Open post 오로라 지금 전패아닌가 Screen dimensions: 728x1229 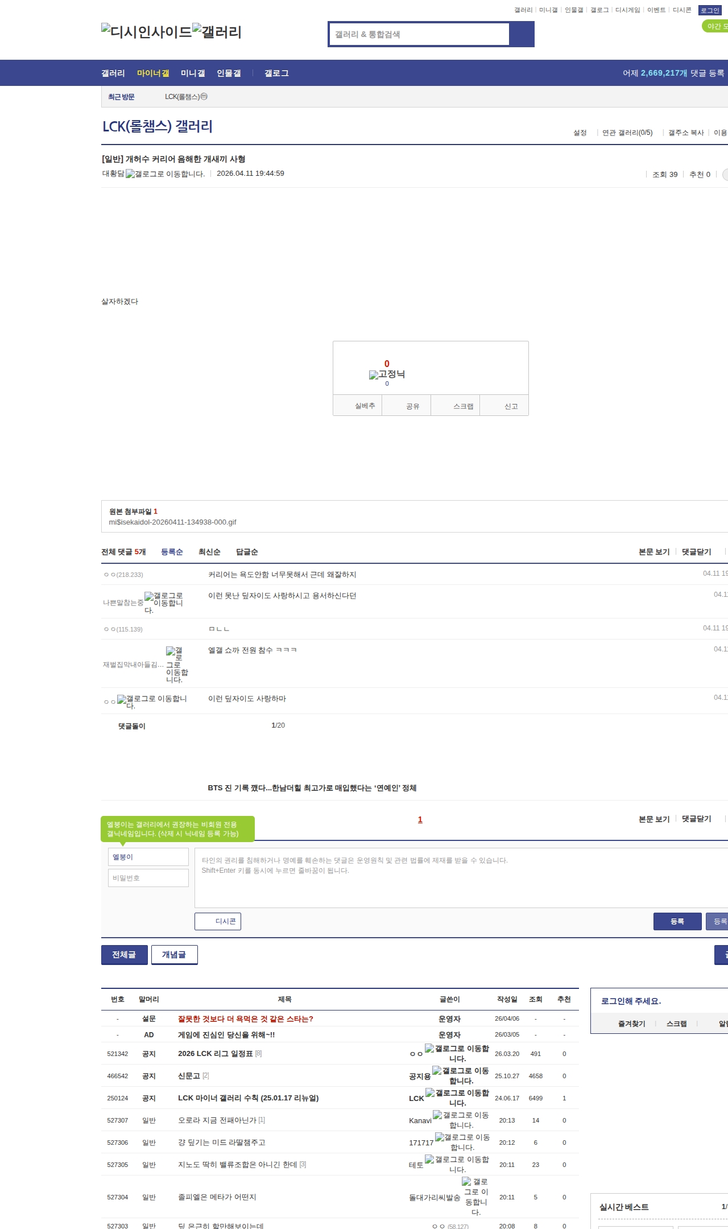217,1120
